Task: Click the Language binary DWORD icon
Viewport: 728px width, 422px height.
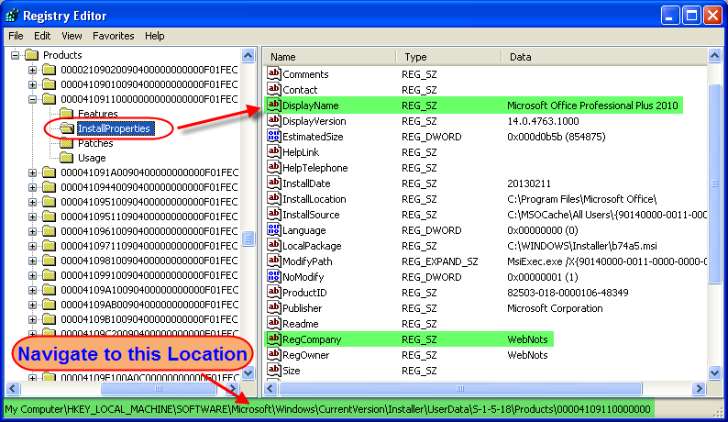Action: tap(273, 230)
